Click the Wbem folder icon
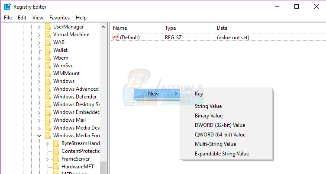Viewport: 326px width, 174px height. coord(48,58)
